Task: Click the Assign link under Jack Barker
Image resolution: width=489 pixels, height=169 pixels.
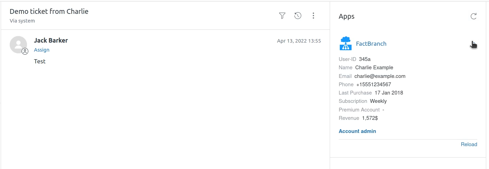Action: click(x=42, y=50)
